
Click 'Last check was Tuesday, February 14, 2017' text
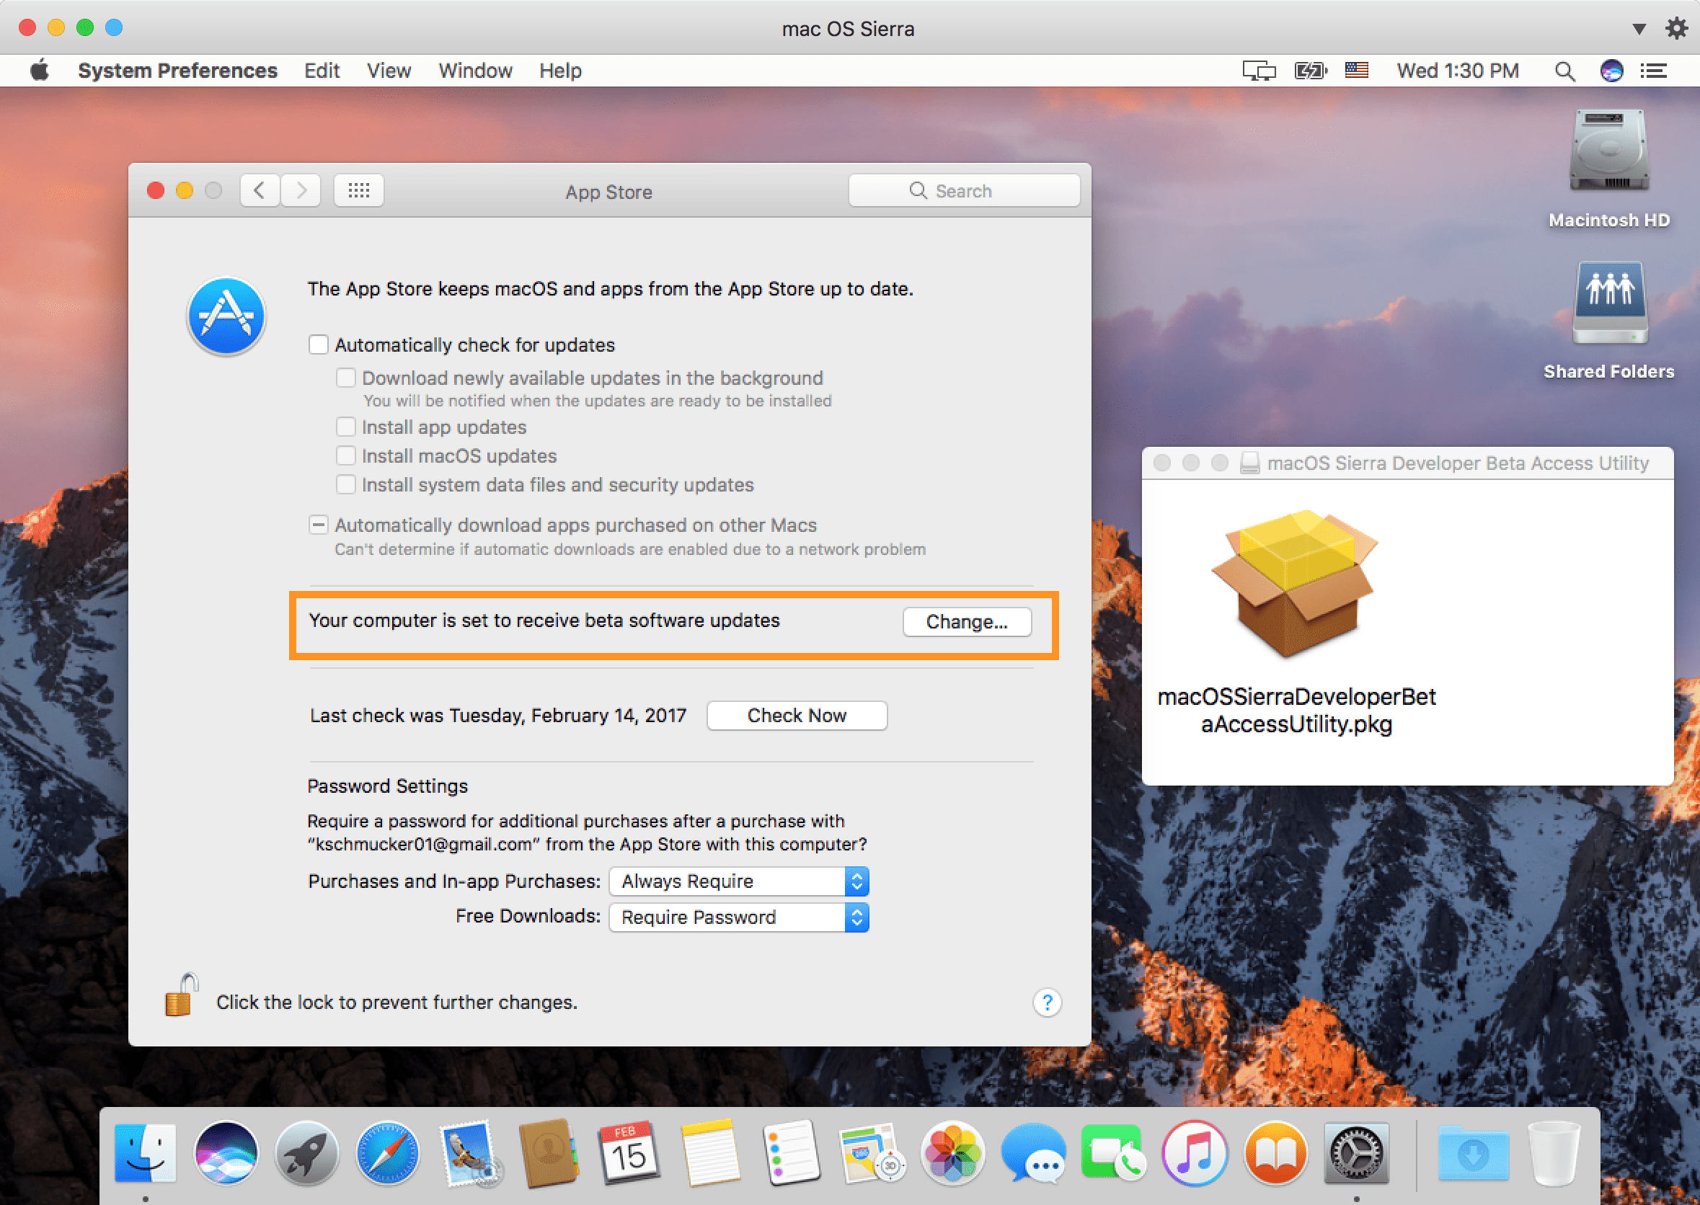498,715
